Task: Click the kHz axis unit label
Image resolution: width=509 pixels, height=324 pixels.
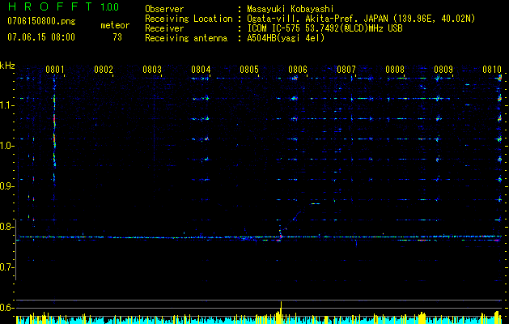Action: click(7, 66)
